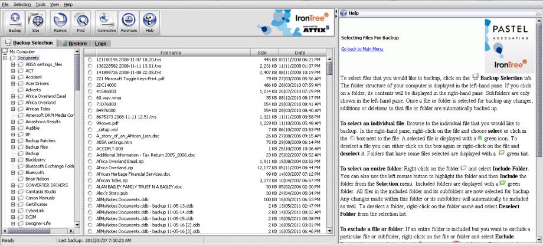
Task: Select the 99cows.pdf file circle
Action: (x=90, y=123)
